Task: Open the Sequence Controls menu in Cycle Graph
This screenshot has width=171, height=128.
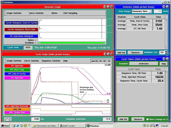Action: click(51, 61)
